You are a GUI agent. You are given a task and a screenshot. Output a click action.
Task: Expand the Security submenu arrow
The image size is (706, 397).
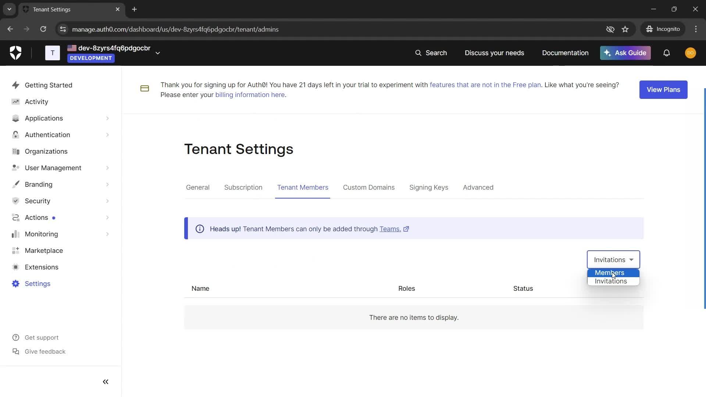107,201
